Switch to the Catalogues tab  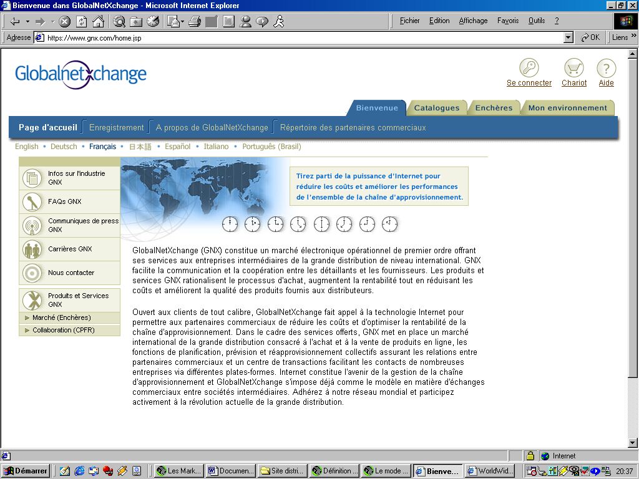tap(436, 108)
